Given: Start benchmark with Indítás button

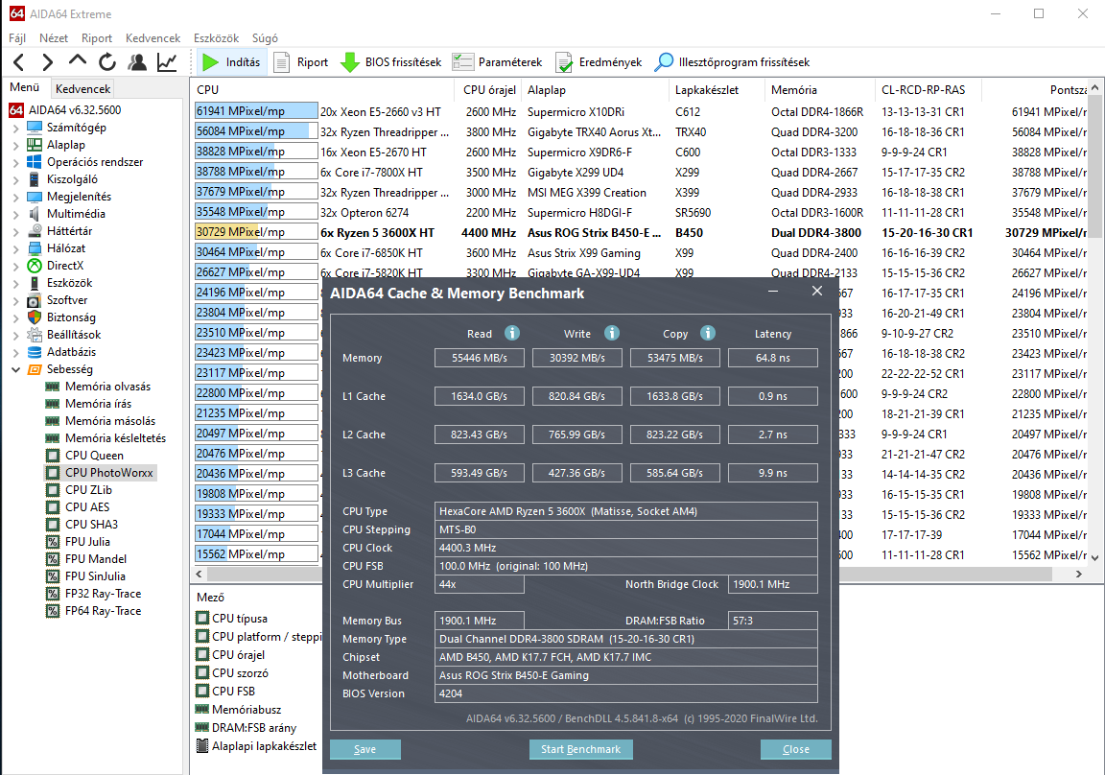Looking at the screenshot, I should click(231, 62).
